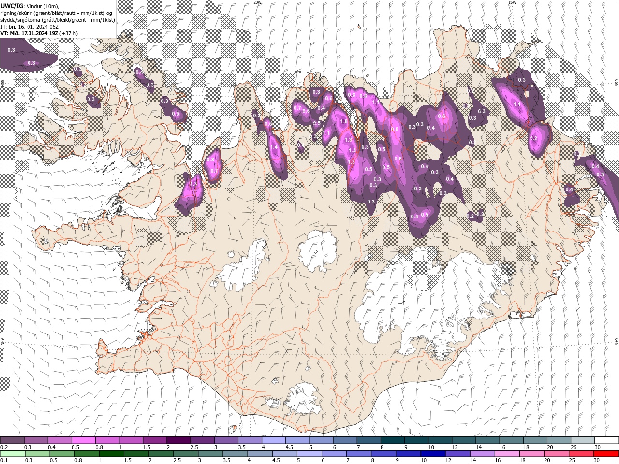Image resolution: width=619 pixels, height=464 pixels.
Task: Click upper legend light blue swatch between 4 and 4.5
Action: 273,440
